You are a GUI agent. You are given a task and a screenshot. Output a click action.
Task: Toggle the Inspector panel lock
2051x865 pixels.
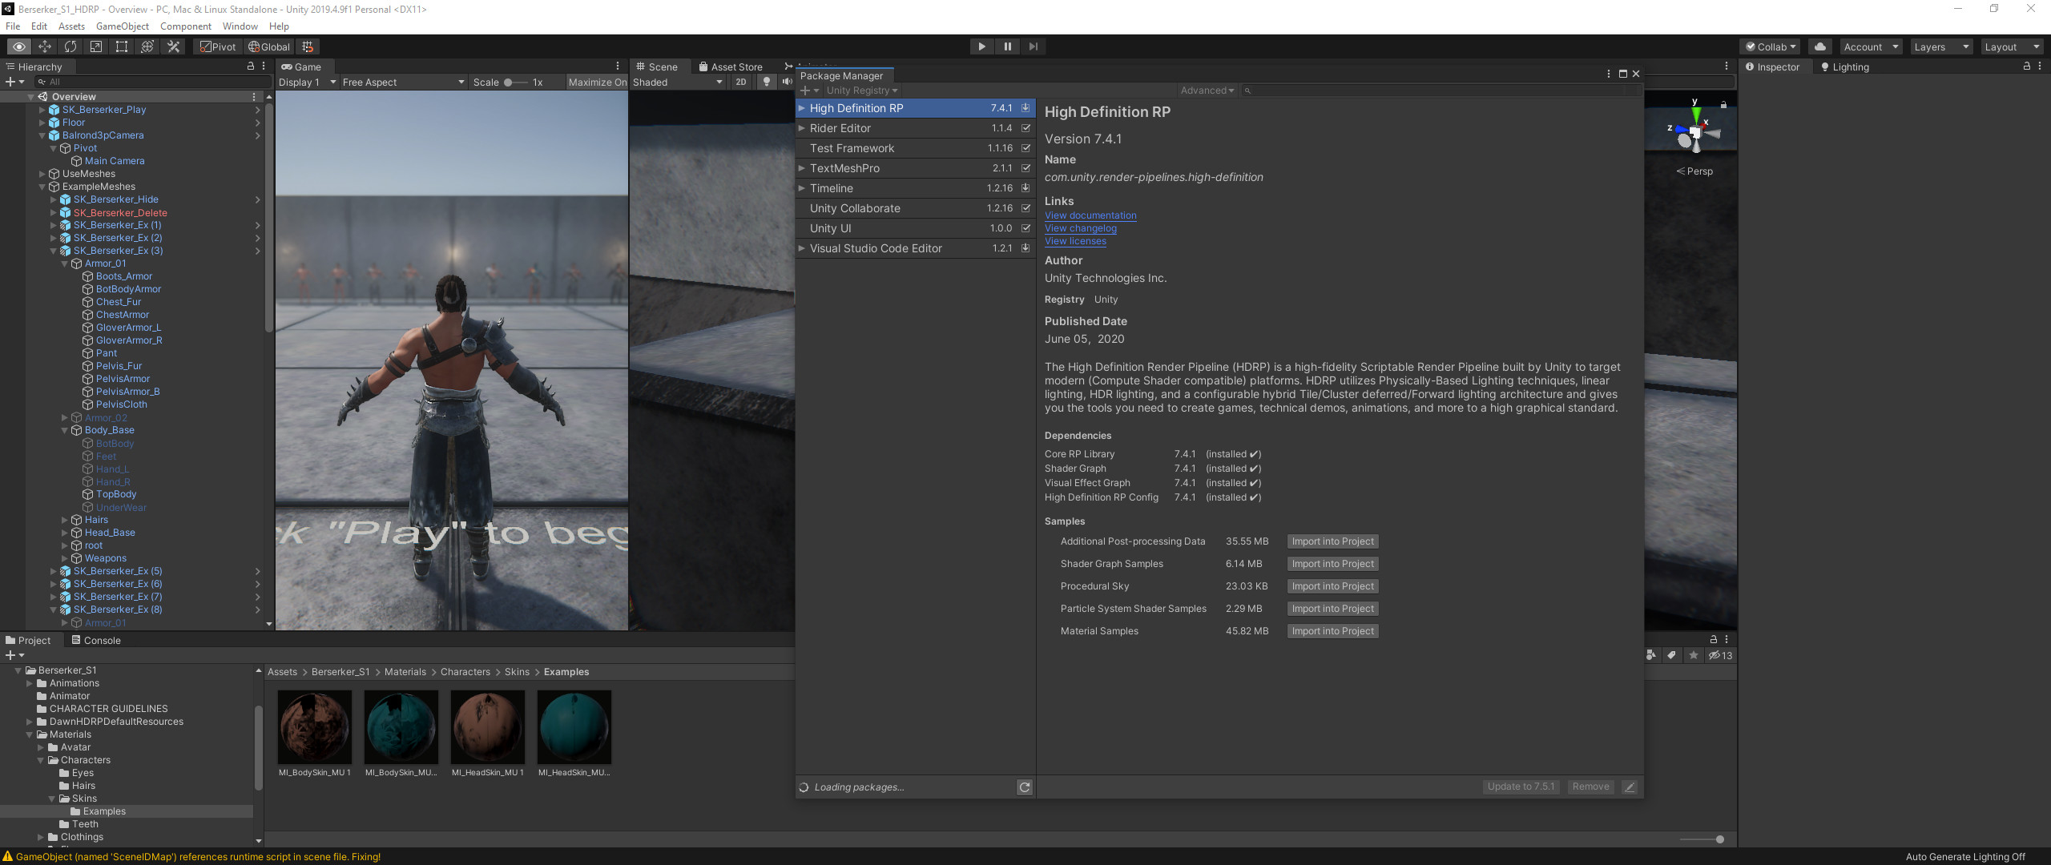(2027, 66)
